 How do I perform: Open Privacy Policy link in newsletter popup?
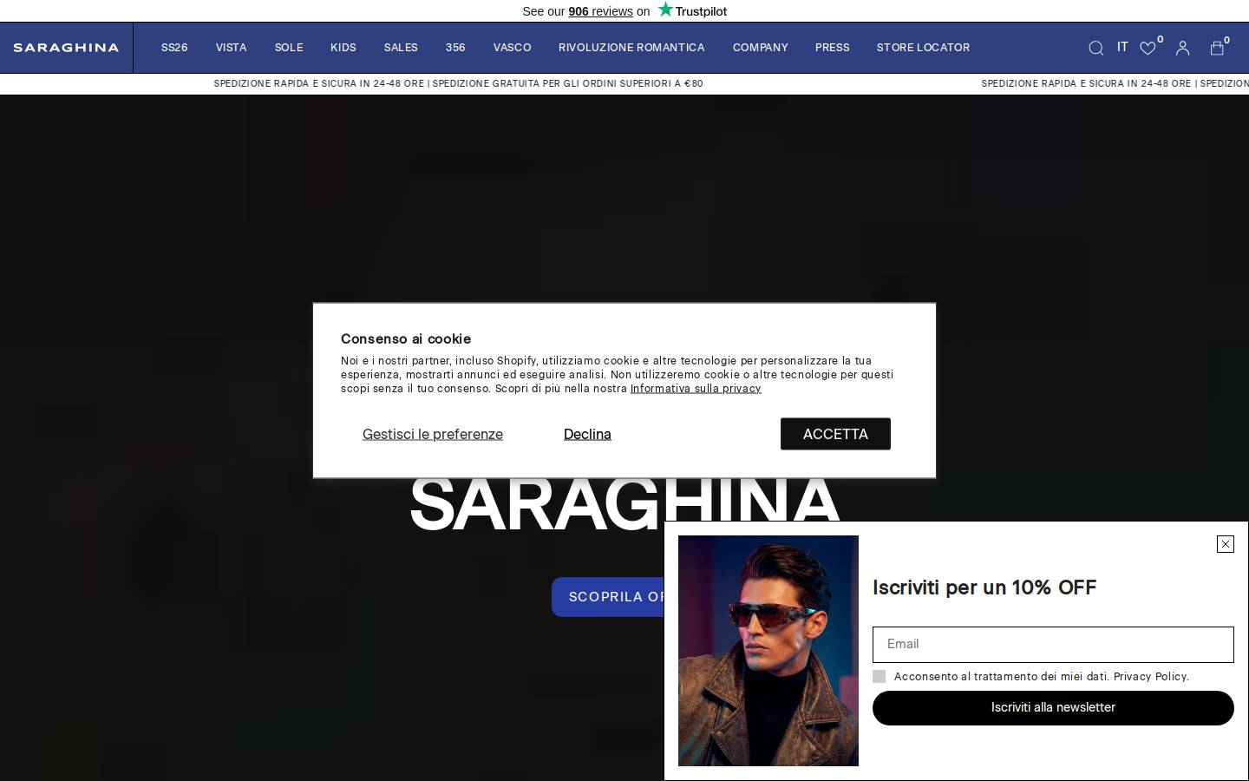[x=1151, y=677]
